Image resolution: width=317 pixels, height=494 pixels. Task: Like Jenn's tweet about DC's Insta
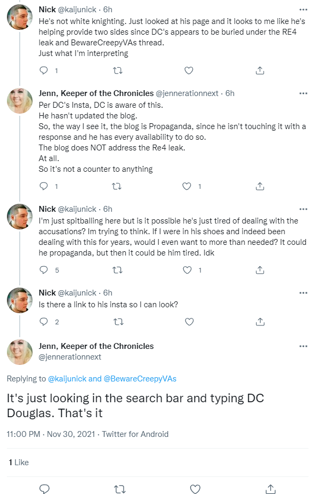(x=187, y=186)
